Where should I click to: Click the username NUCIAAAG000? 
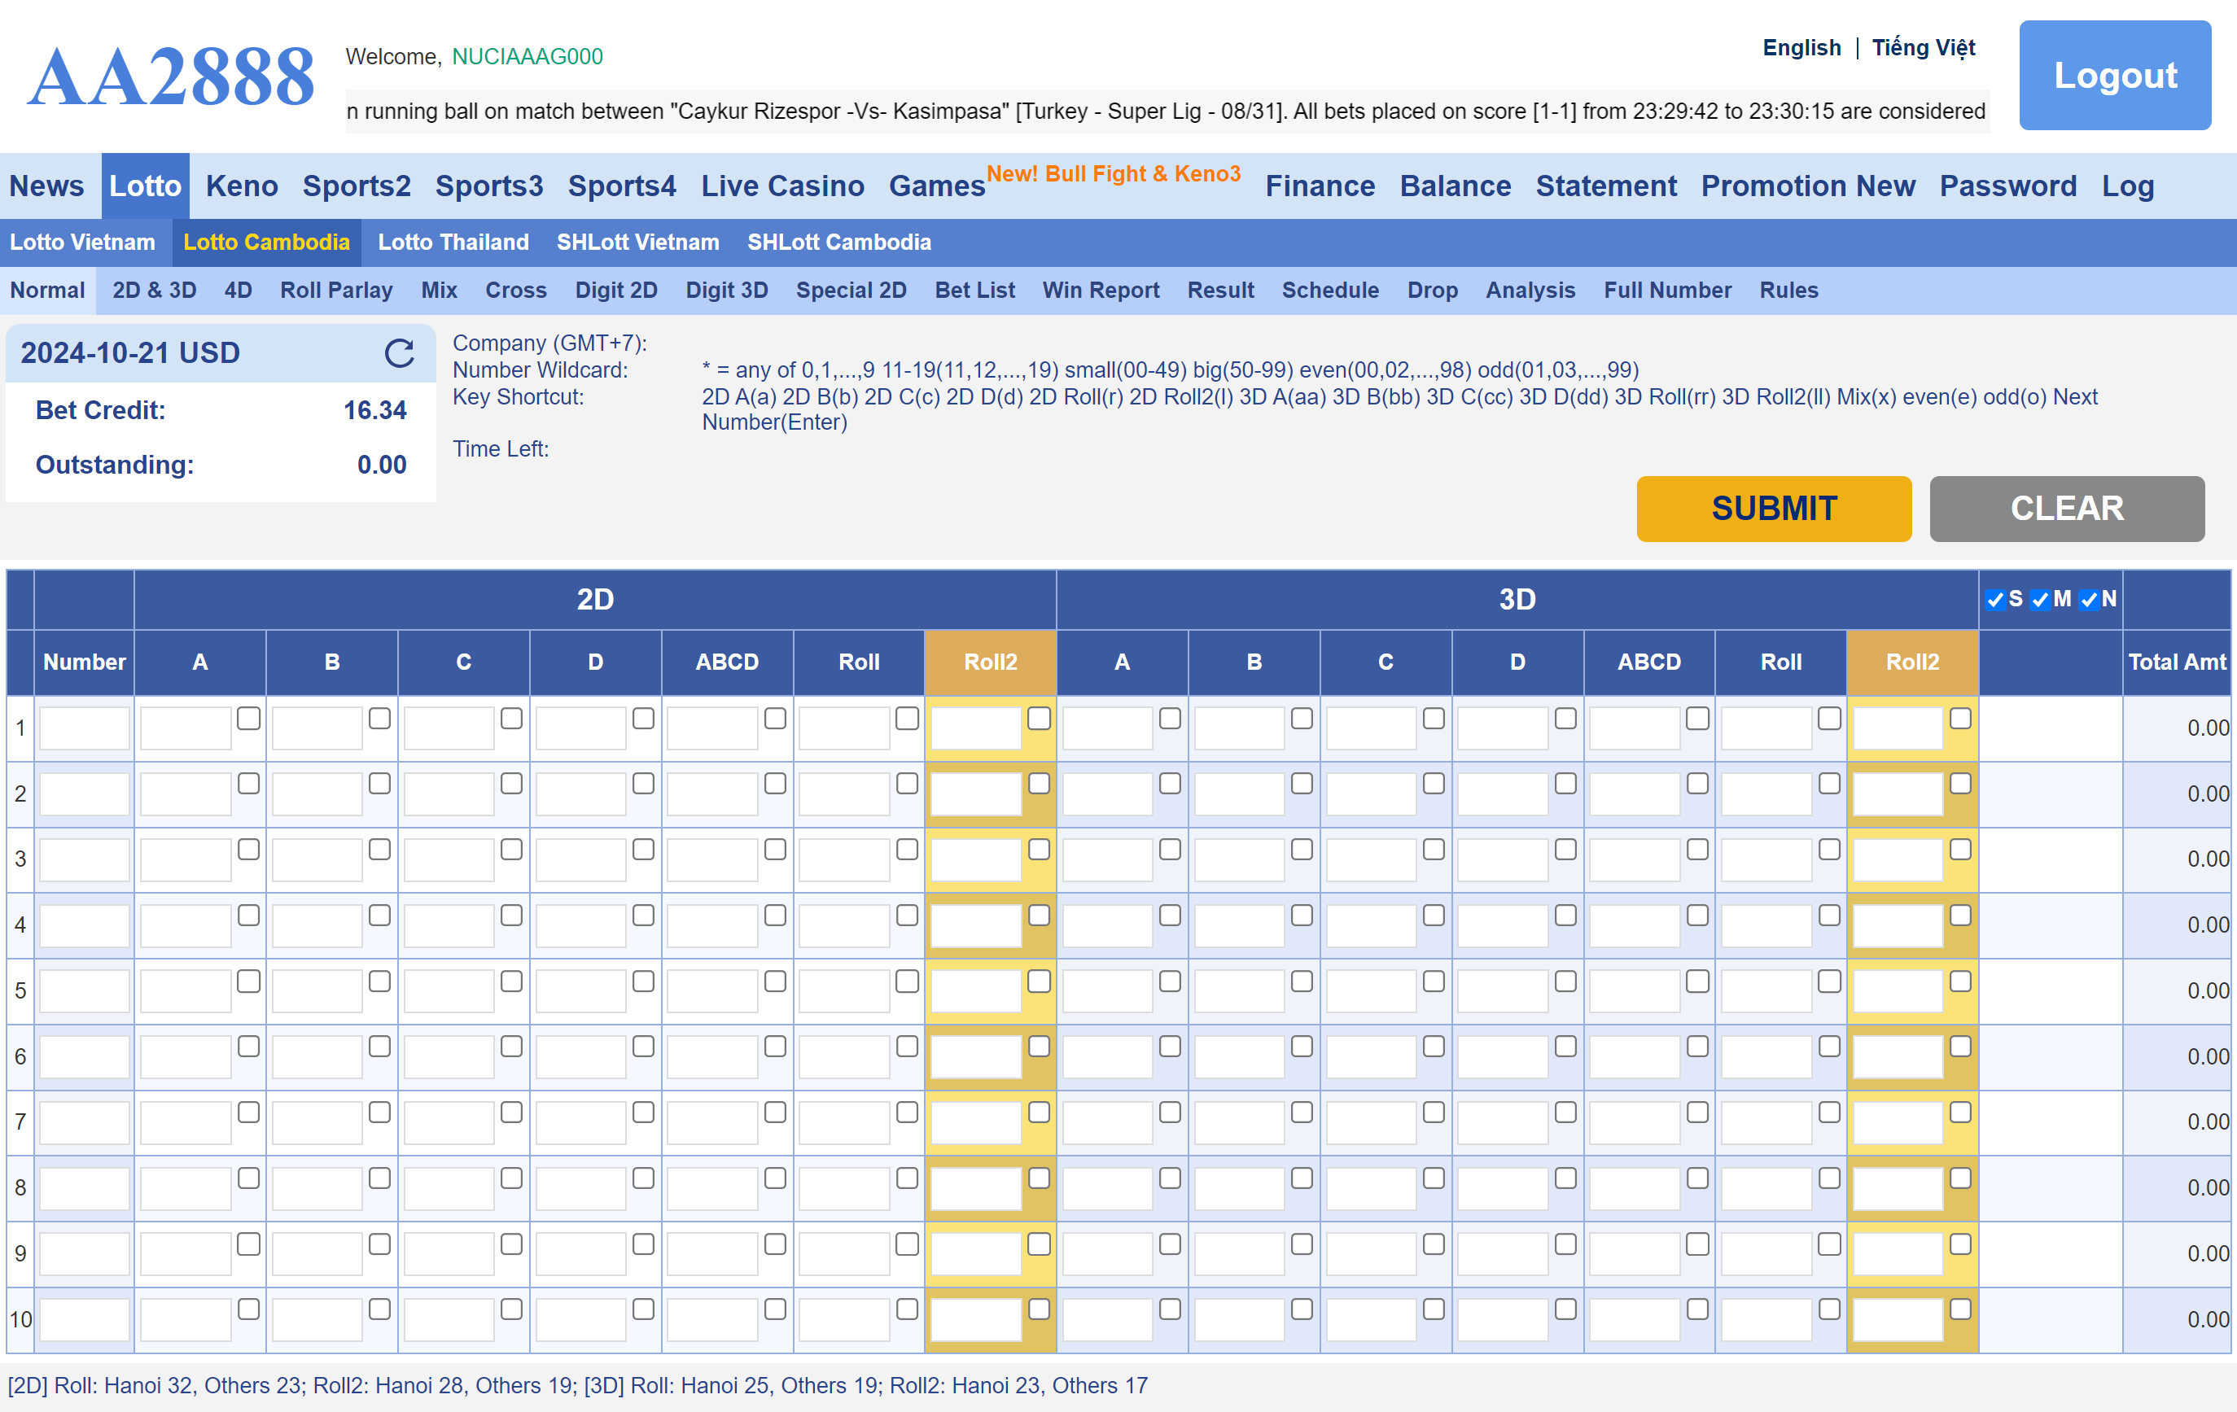pos(527,57)
